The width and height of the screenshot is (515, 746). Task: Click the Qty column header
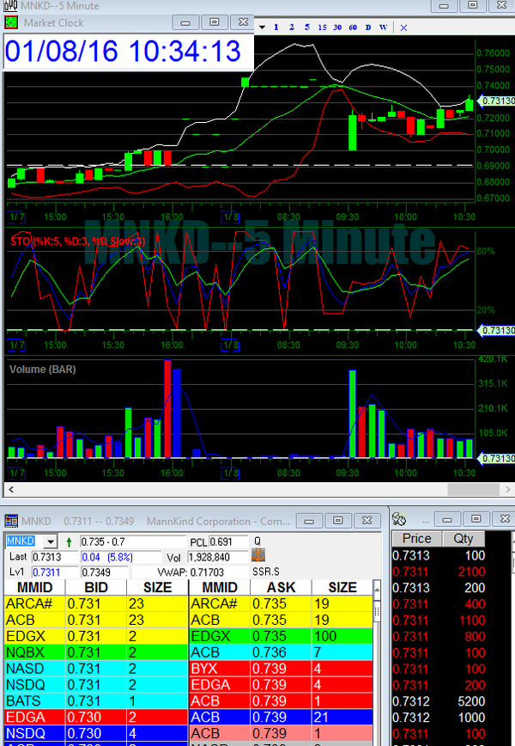coord(463,539)
